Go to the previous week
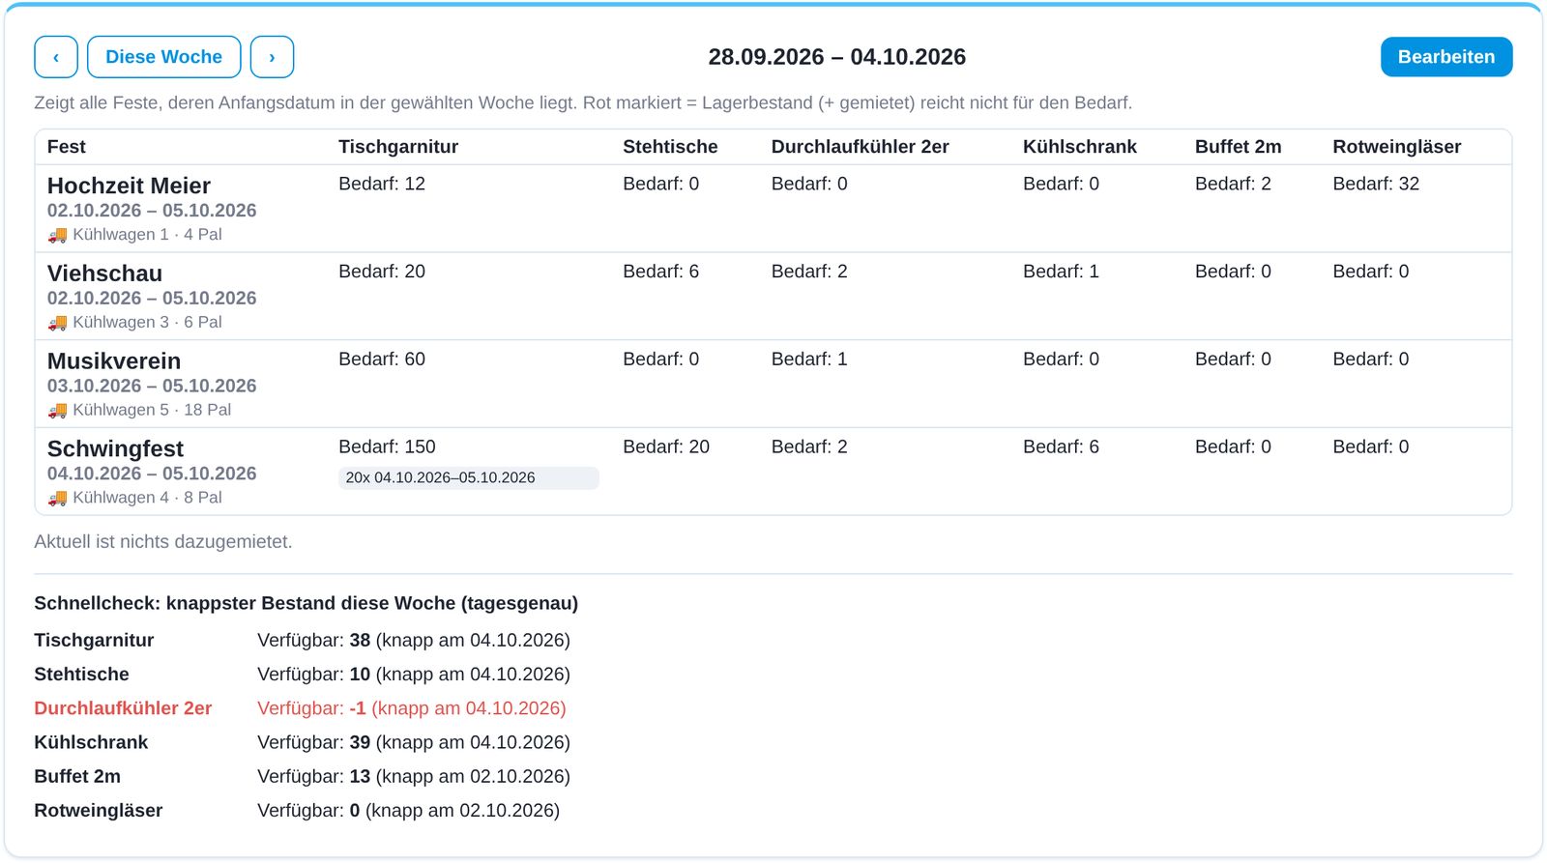The width and height of the screenshot is (1547, 863). click(56, 57)
